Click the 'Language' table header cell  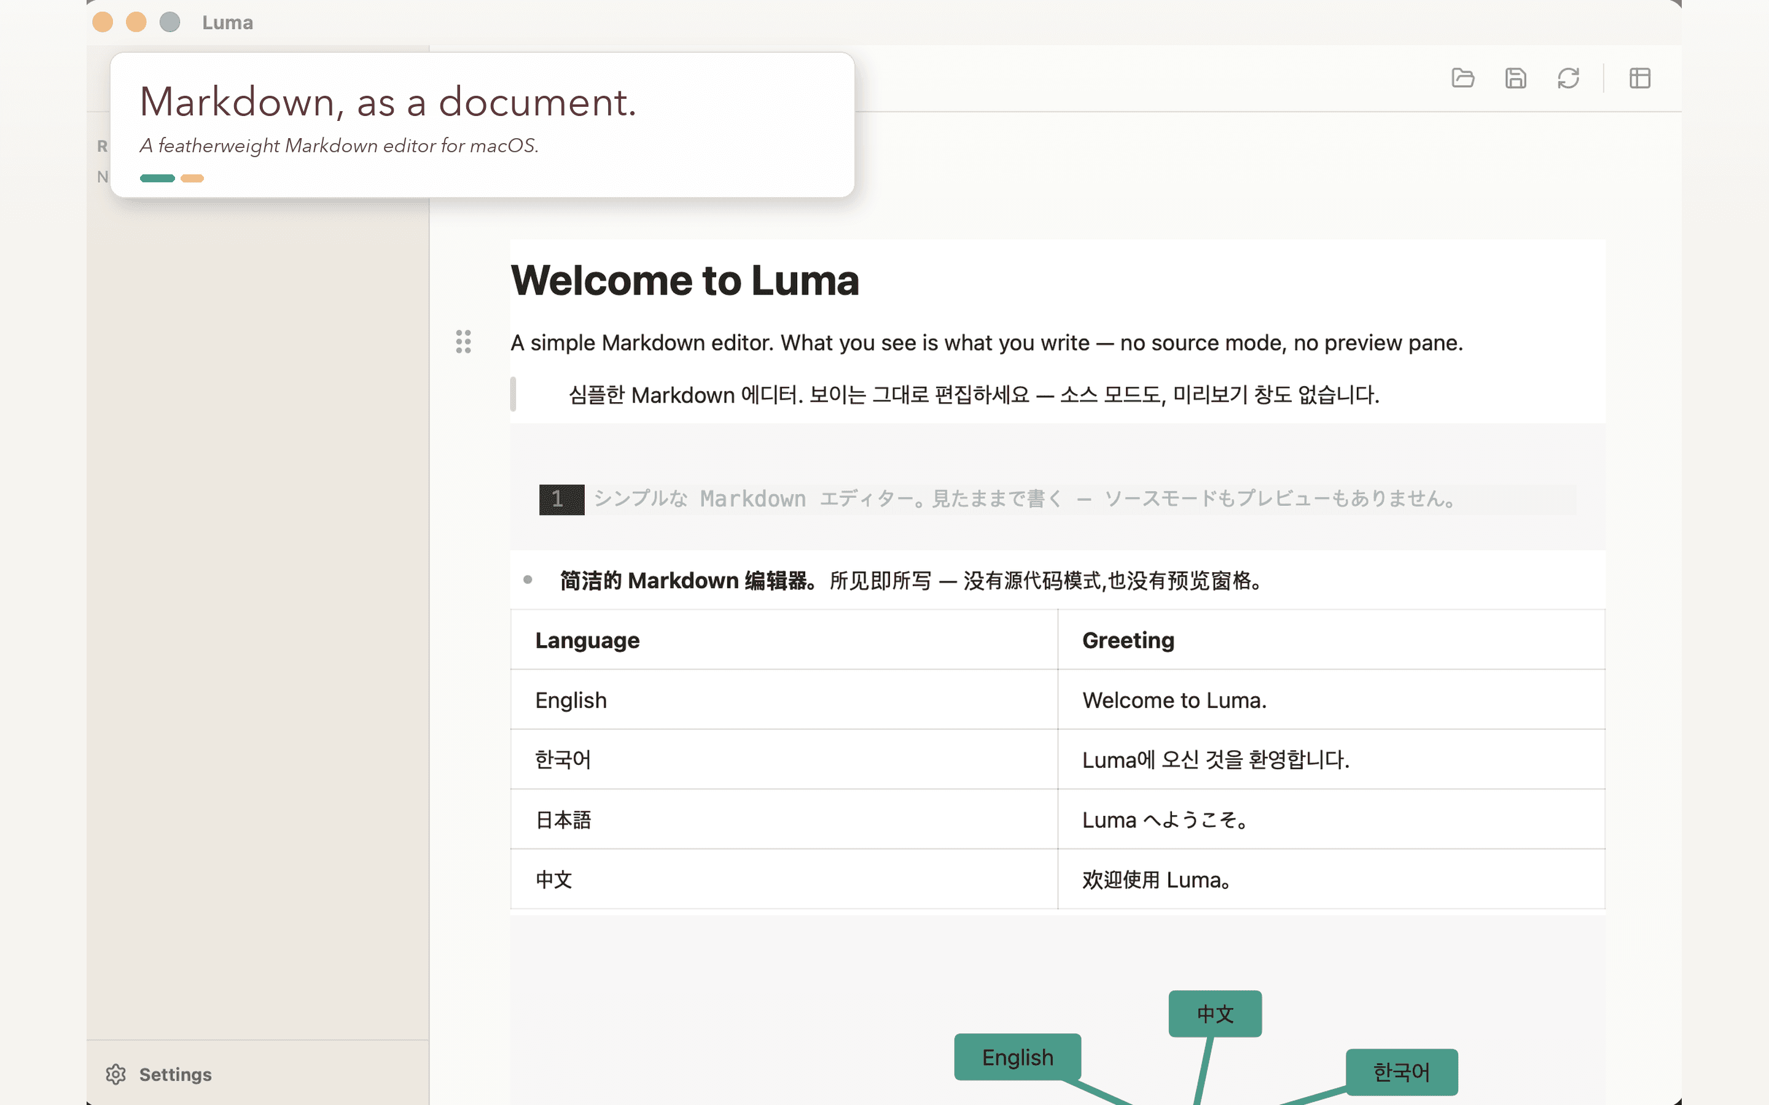click(x=784, y=640)
